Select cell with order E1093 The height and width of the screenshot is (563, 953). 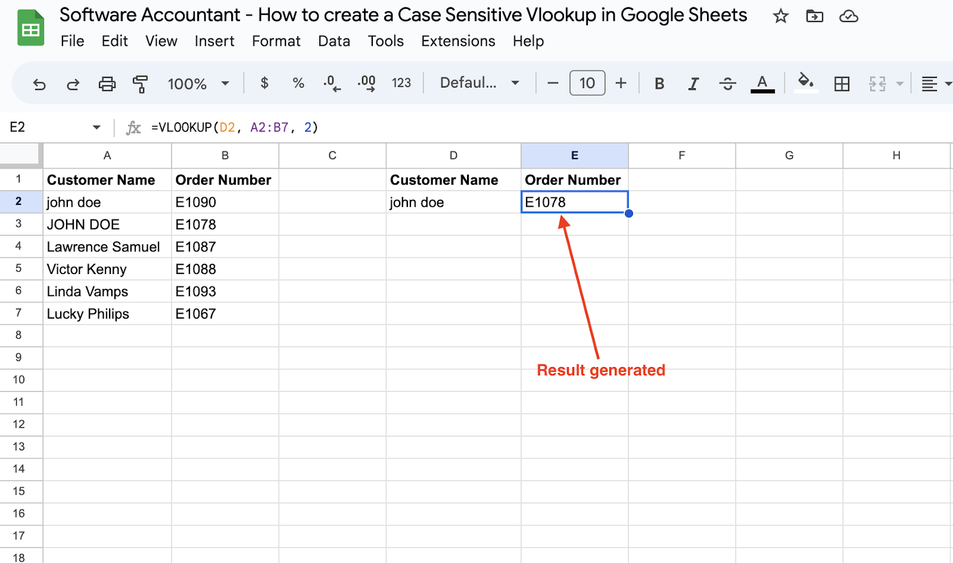225,291
